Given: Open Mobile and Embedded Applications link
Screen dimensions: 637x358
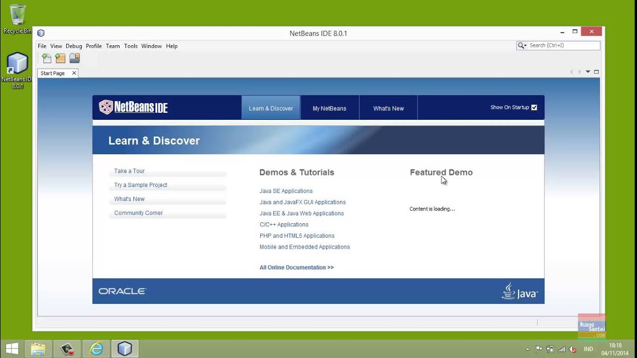Looking at the screenshot, I should coord(305,247).
